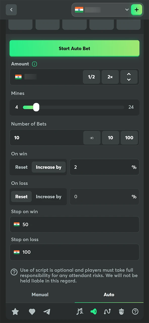Toggle the muted music note icon
149x323 pixels.
pos(80,311)
